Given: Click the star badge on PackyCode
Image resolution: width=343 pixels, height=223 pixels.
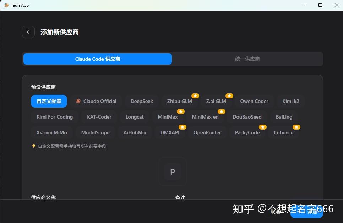Looking at the screenshot, I should 263,127.
